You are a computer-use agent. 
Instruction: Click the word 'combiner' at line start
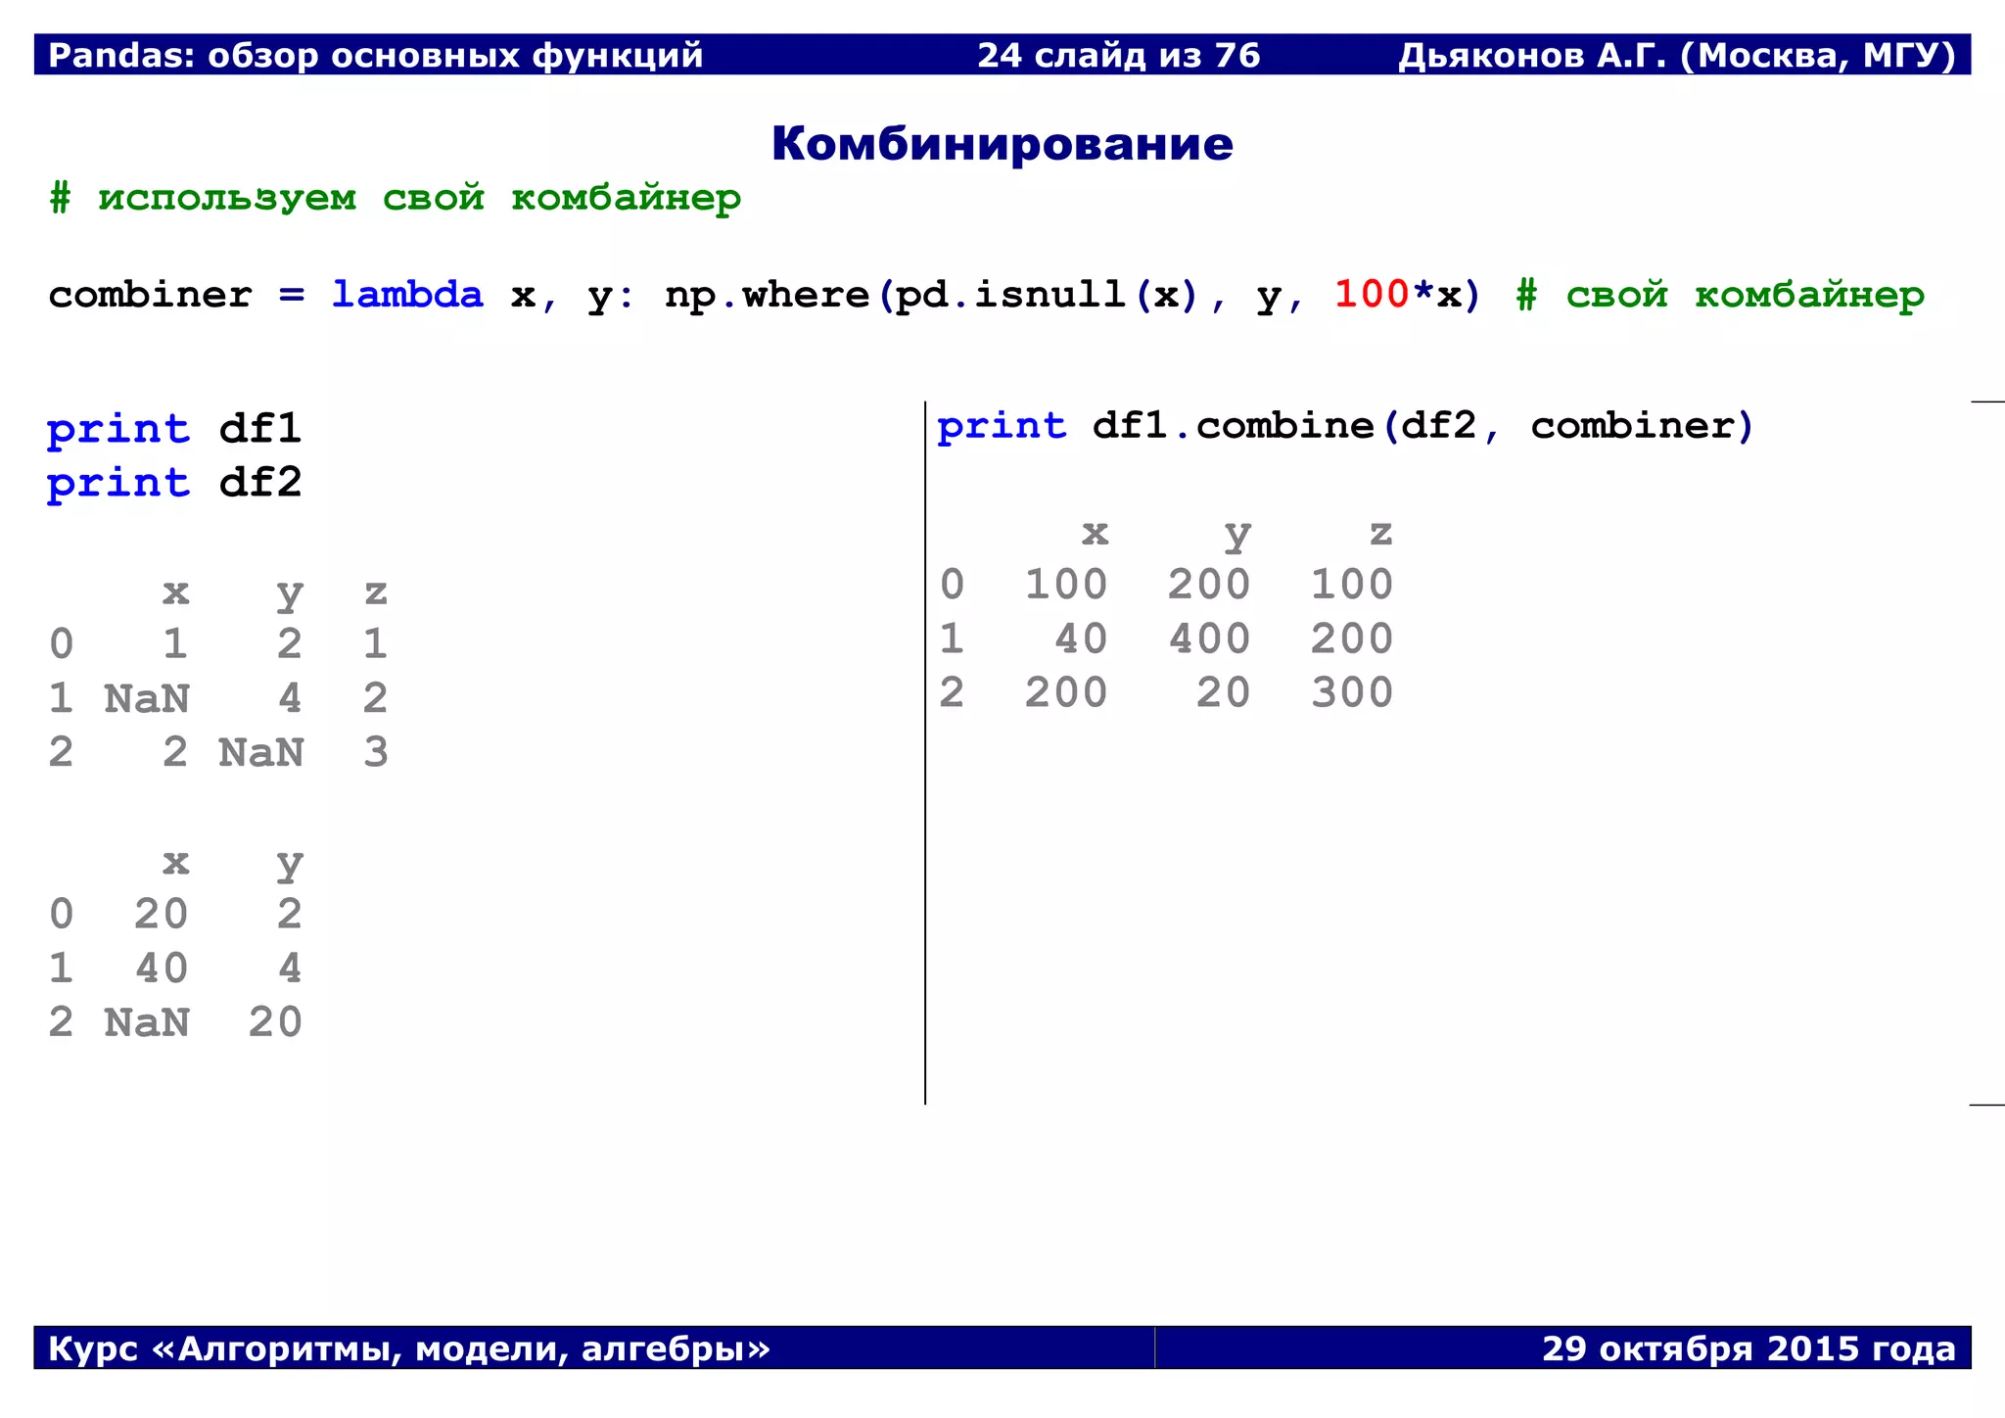[151, 295]
